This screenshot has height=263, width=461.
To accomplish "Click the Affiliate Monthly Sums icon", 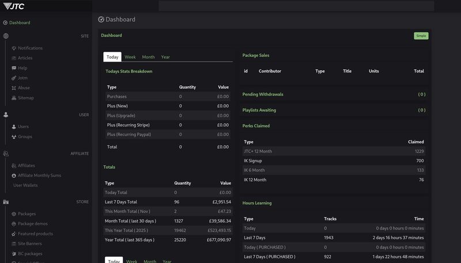I will pyautogui.click(x=14, y=176).
